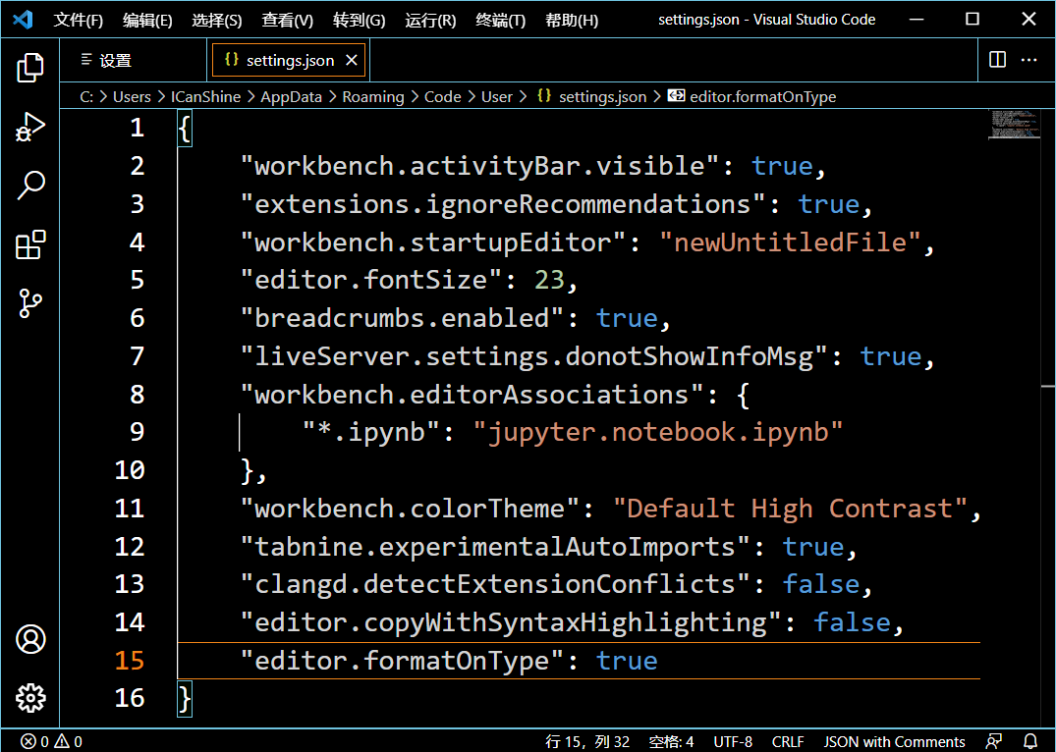
Task: Click the CRLF end-of-line indicator
Action: pos(787,741)
